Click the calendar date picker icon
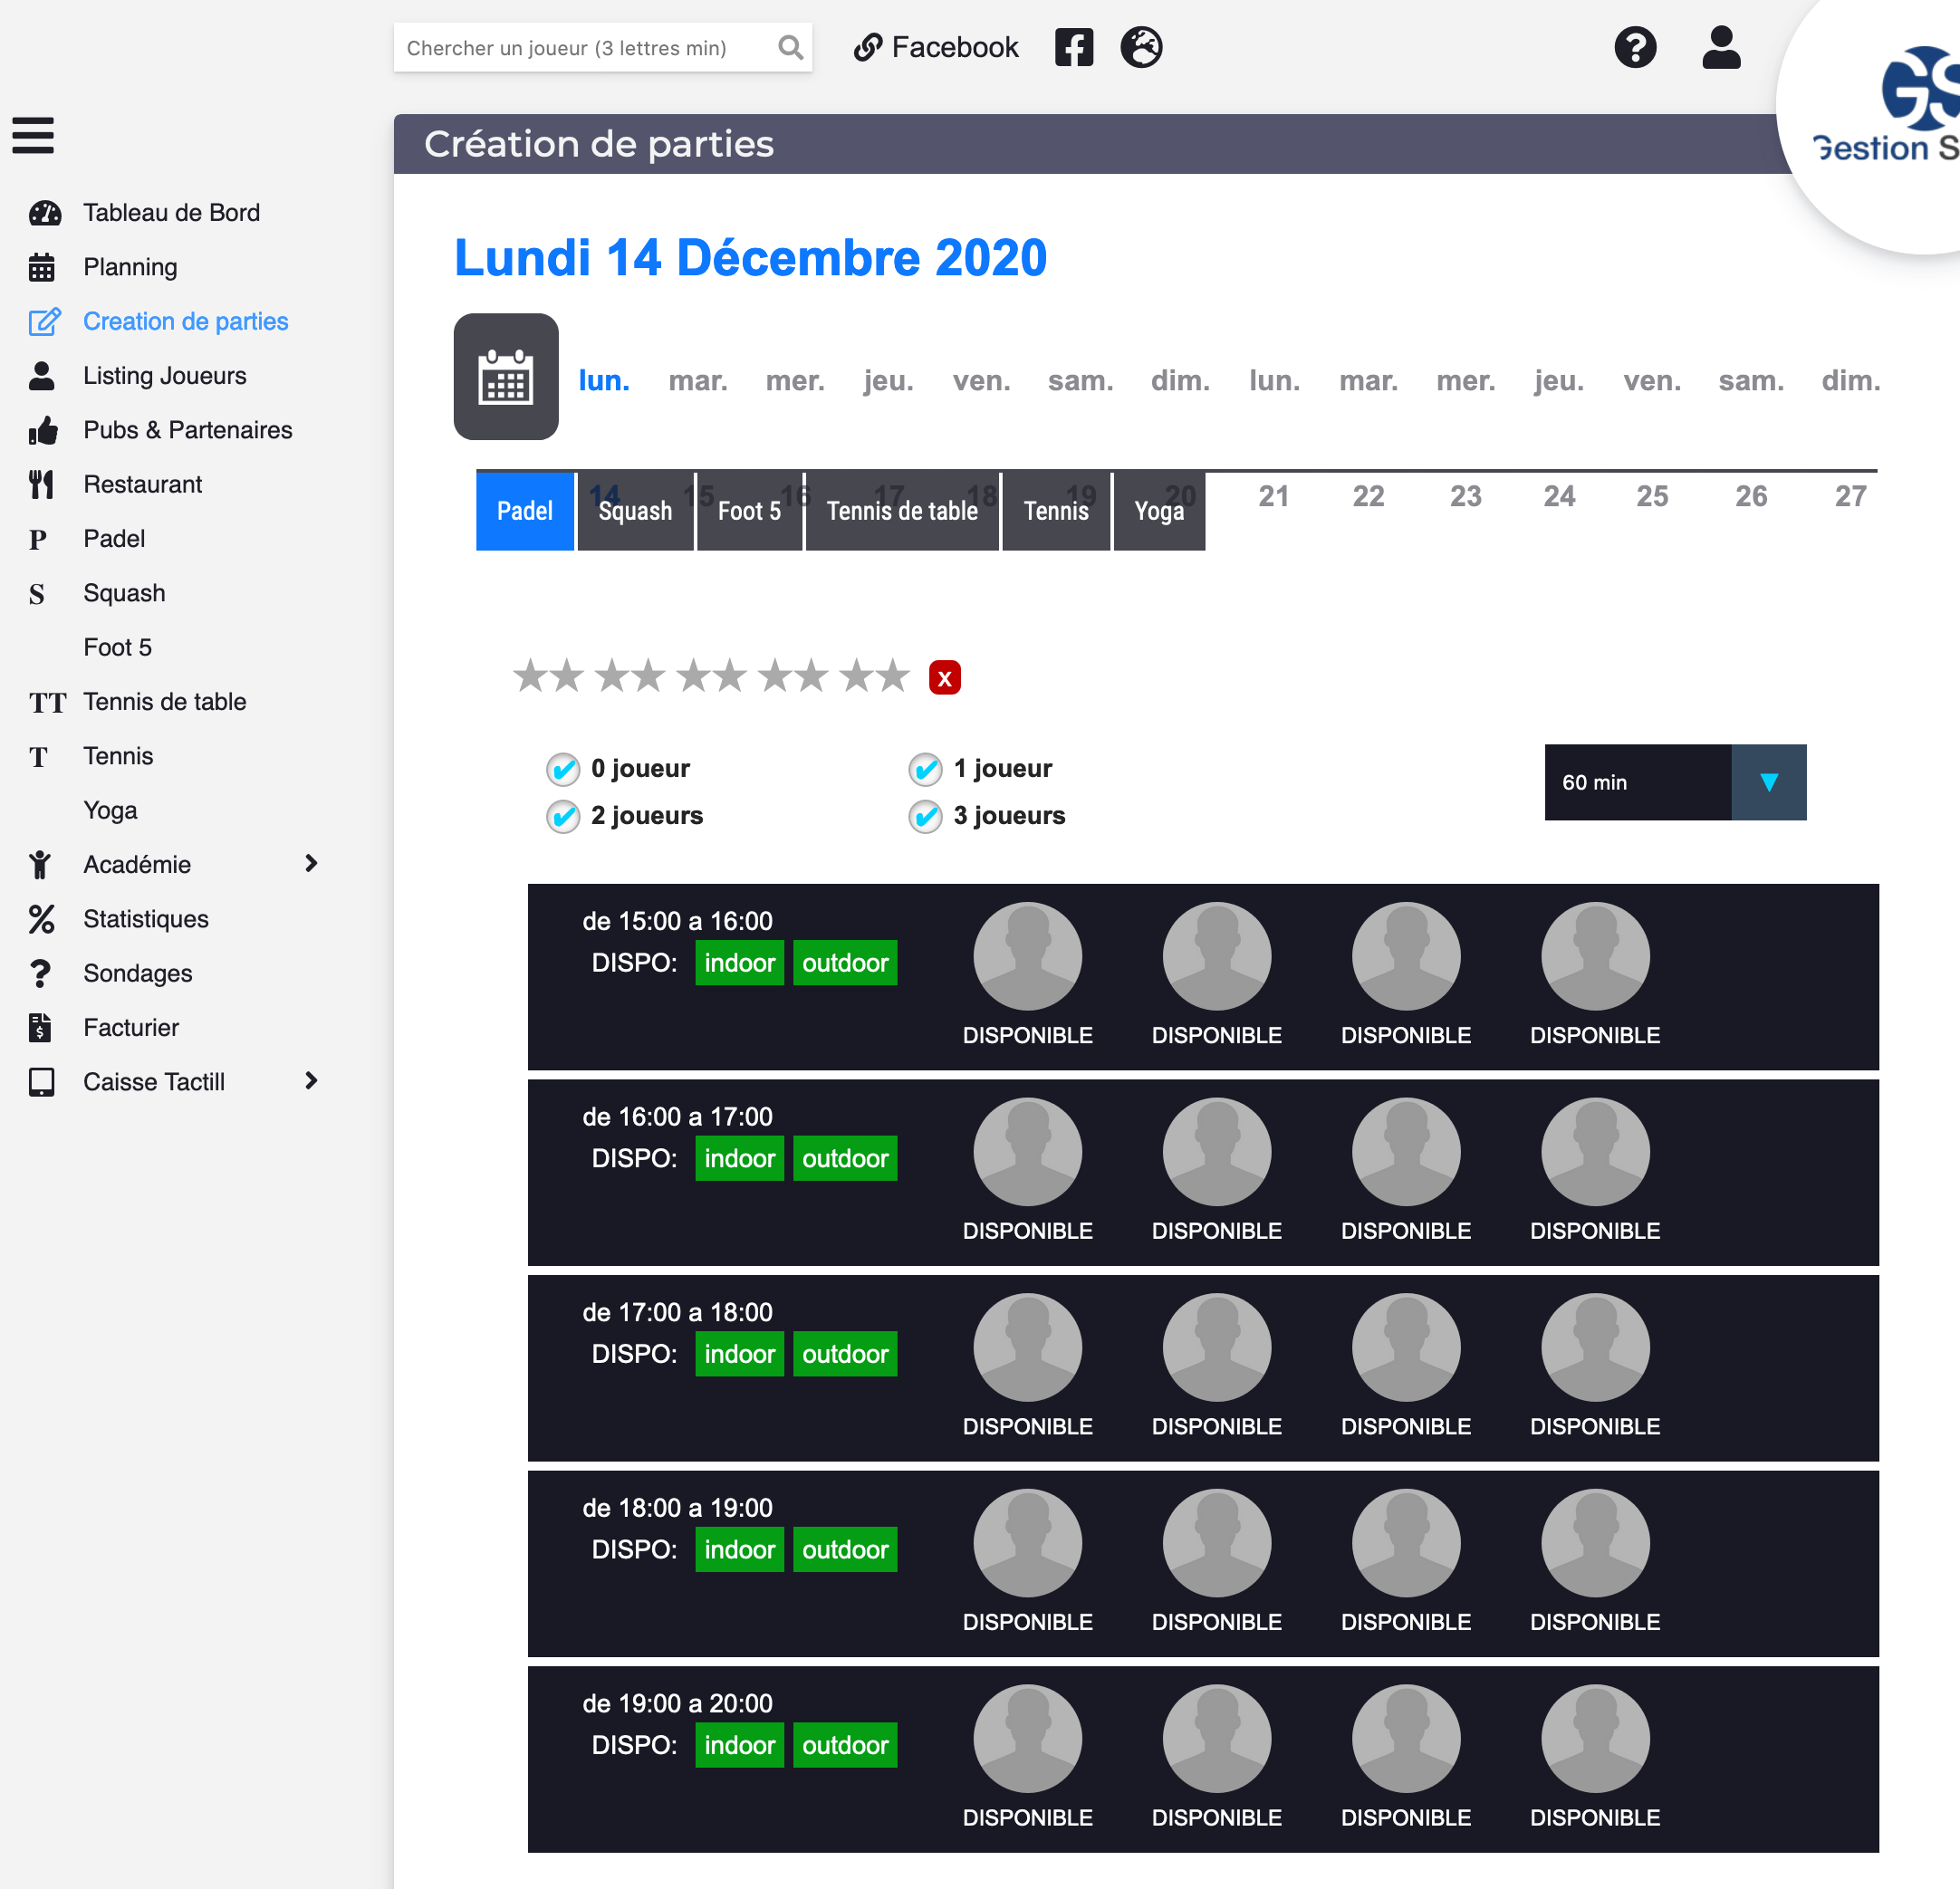1960x1889 pixels. (506, 377)
